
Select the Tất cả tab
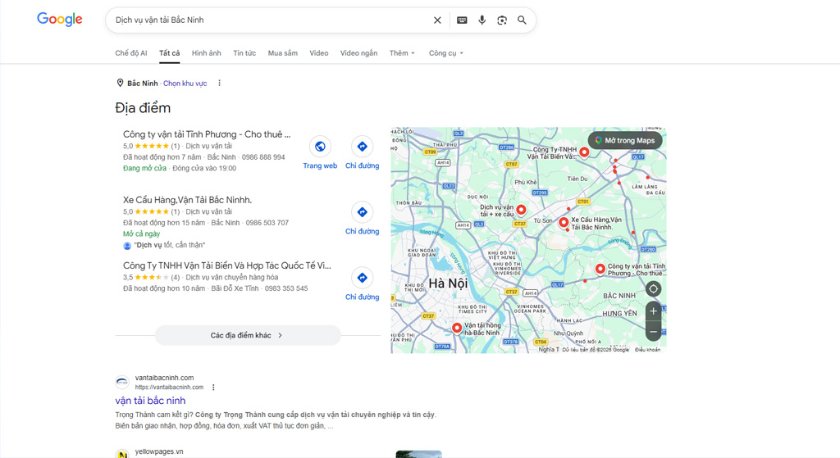click(x=169, y=53)
